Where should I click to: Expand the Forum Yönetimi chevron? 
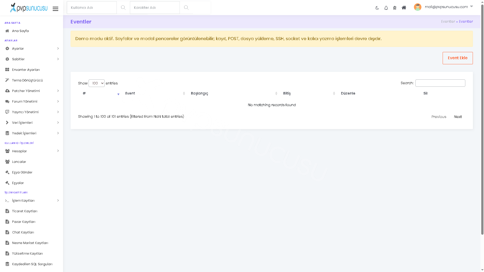click(x=58, y=102)
